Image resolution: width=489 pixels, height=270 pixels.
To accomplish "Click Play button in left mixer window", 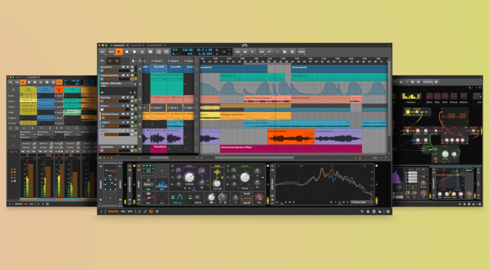I will 23,82.
